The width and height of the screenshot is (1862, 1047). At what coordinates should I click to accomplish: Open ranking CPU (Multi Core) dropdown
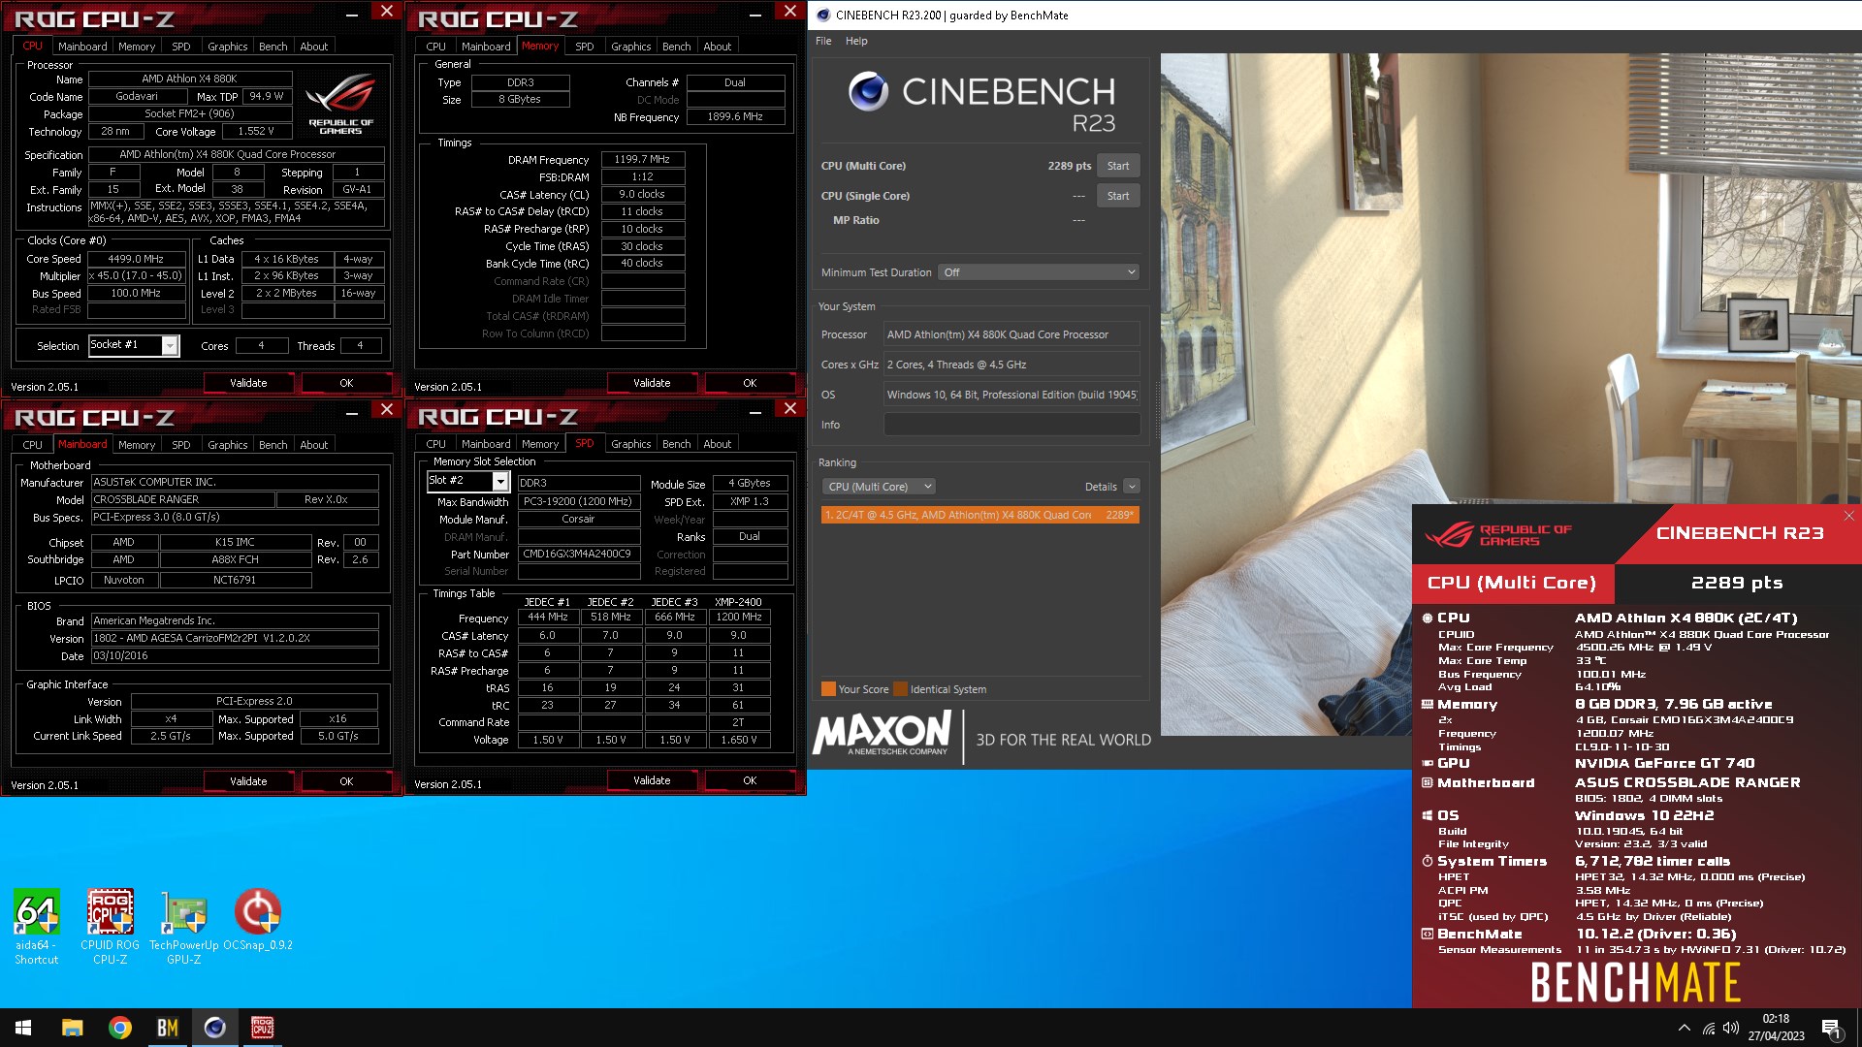[x=879, y=487]
